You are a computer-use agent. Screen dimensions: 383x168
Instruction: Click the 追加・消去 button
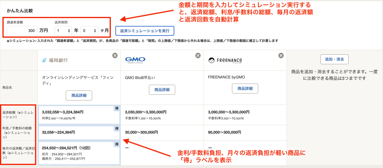tap(334, 59)
